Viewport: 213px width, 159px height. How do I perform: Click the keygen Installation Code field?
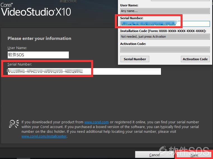[x=165, y=37]
